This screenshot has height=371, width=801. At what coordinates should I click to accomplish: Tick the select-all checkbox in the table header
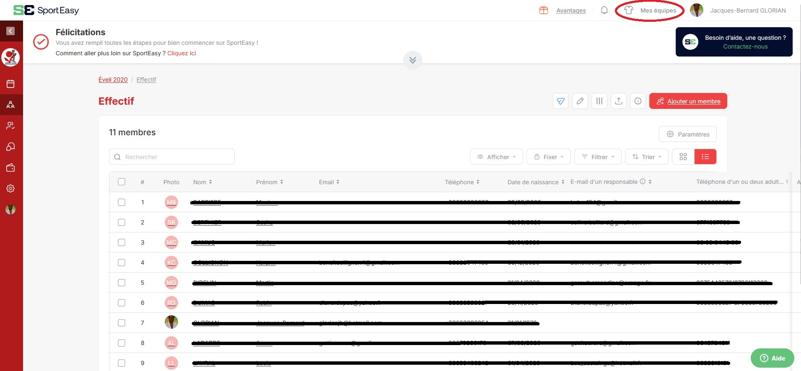[122, 182]
